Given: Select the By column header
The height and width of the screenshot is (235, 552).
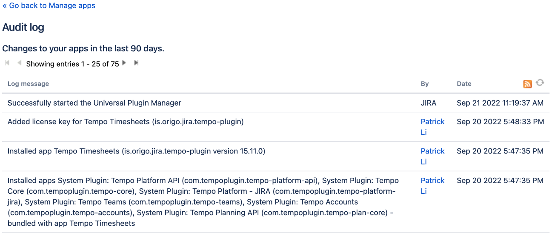Looking at the screenshot, I should coord(425,84).
